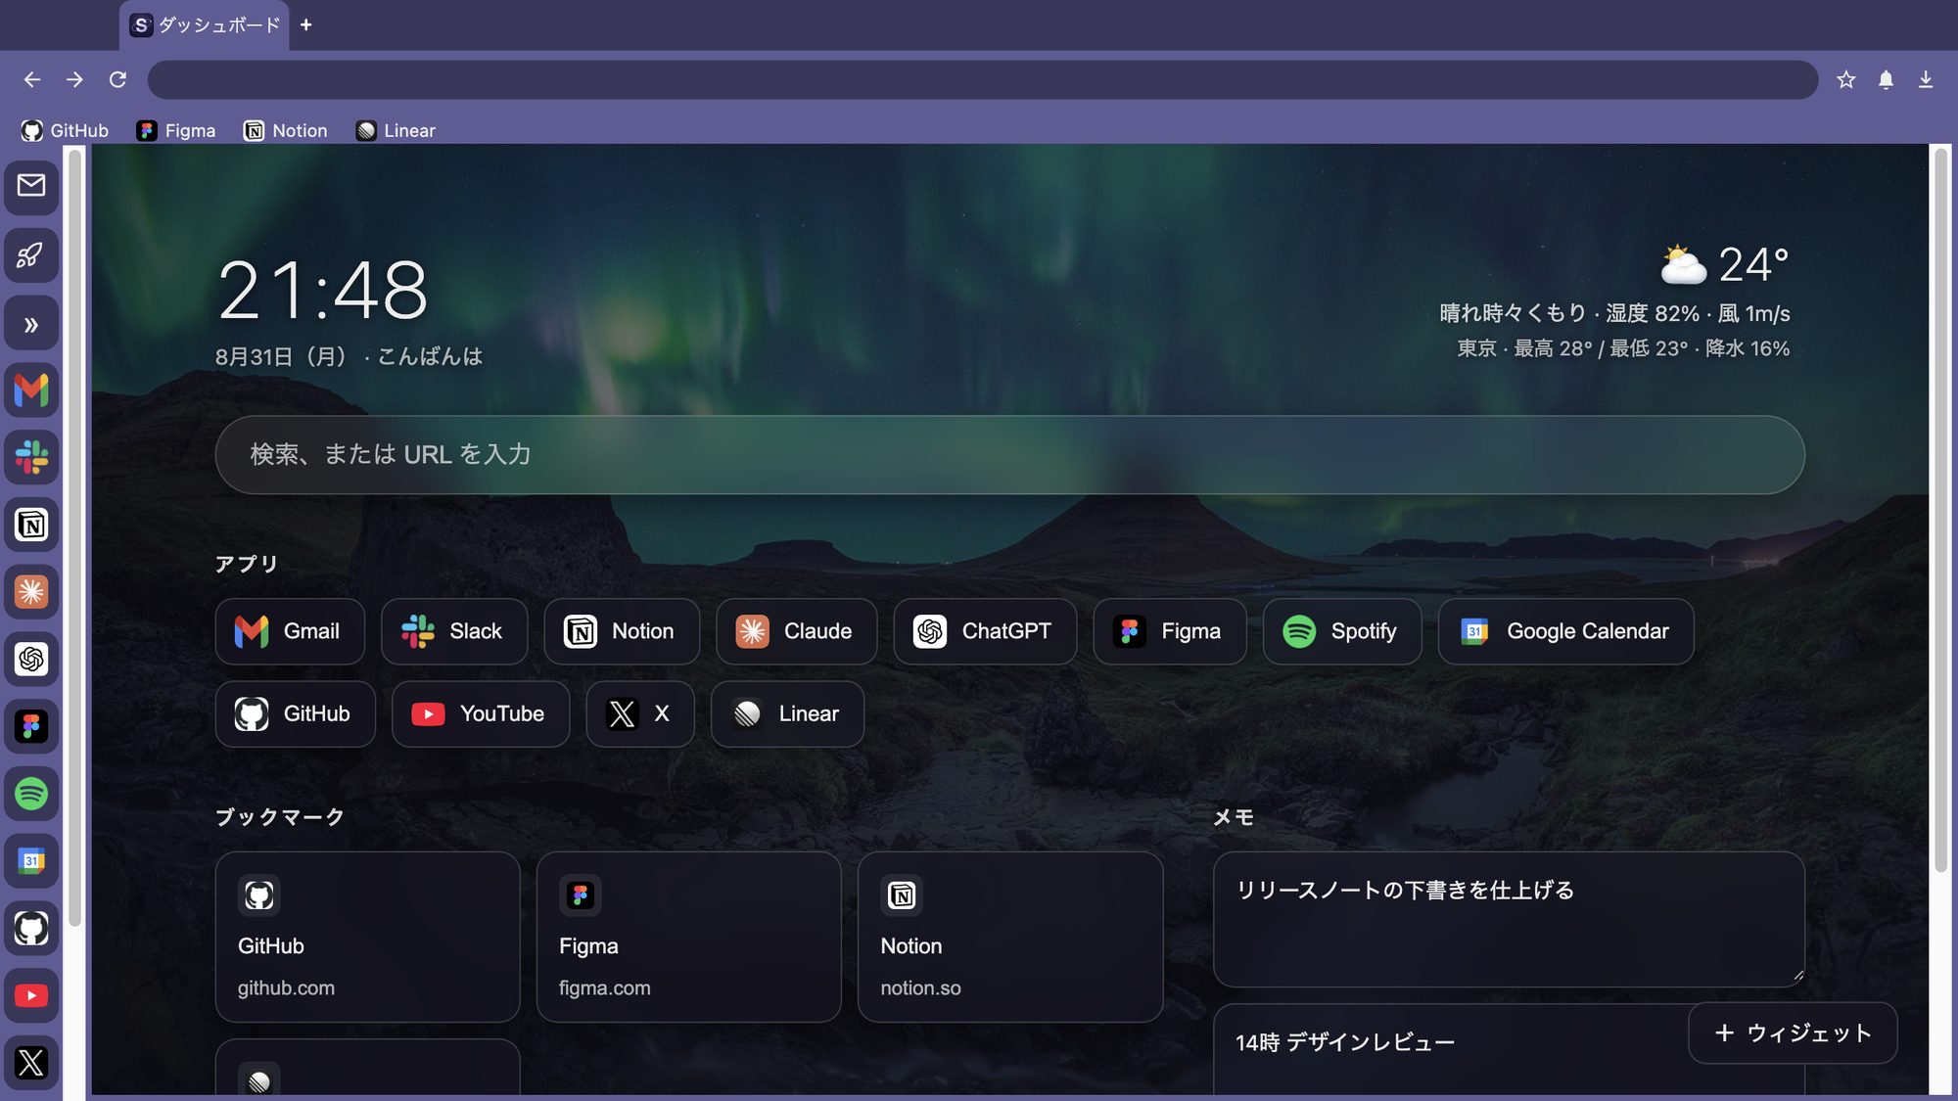Open GitHub from the sidebar
The height and width of the screenshot is (1101, 1958).
pyautogui.click(x=31, y=929)
